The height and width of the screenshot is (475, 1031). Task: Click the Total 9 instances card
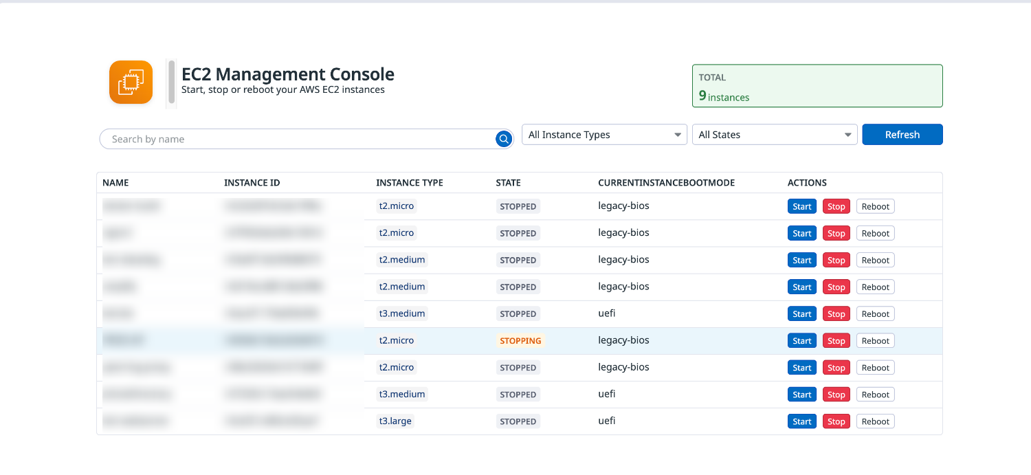point(817,86)
